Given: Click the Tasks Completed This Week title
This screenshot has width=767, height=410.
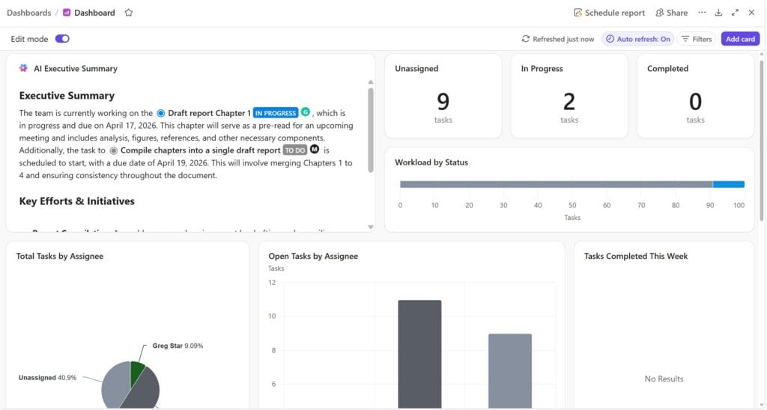Looking at the screenshot, I should click(x=636, y=256).
